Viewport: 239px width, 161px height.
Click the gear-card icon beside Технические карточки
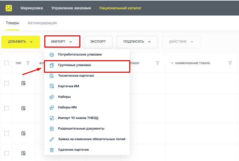[52, 76]
